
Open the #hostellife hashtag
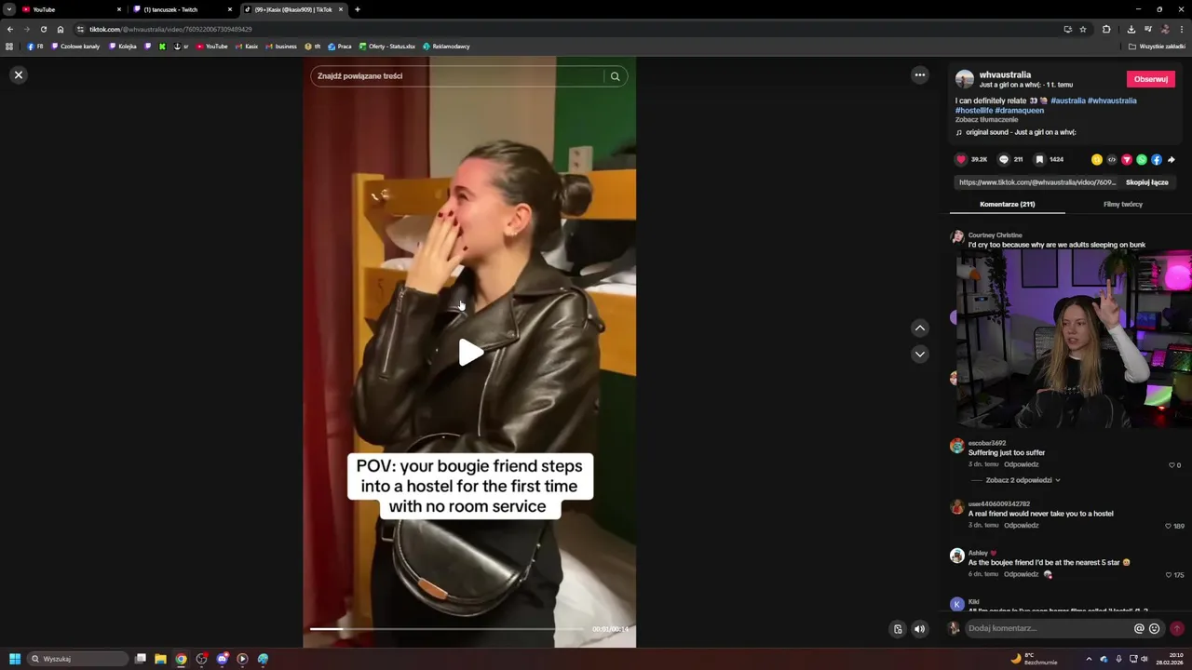[x=973, y=110]
